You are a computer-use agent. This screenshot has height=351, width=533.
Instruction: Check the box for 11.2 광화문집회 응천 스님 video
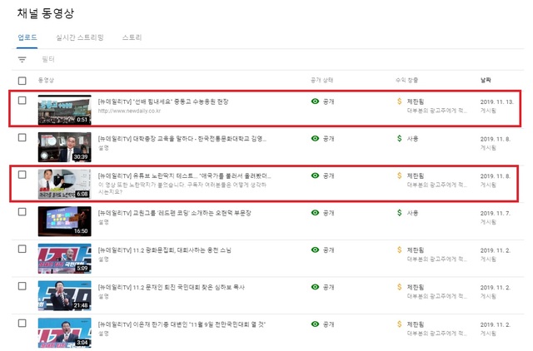(22, 249)
